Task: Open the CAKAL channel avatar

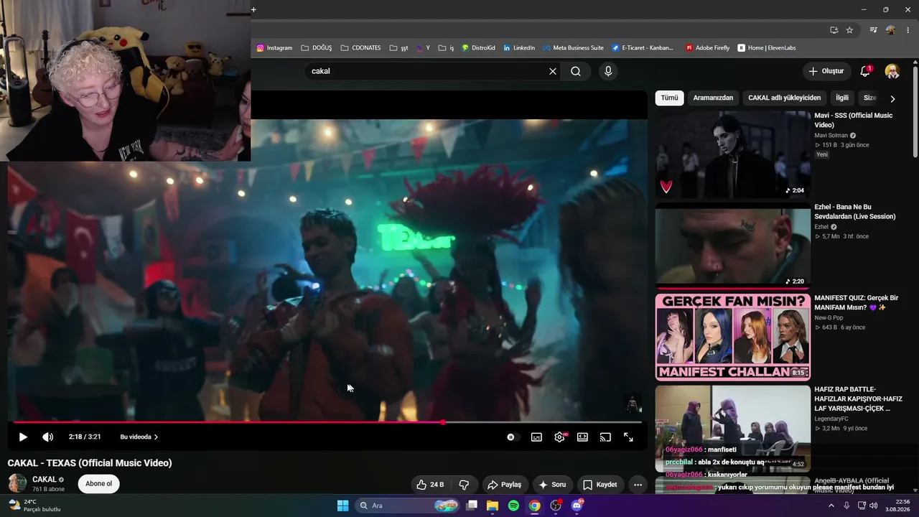Action: coord(17,483)
